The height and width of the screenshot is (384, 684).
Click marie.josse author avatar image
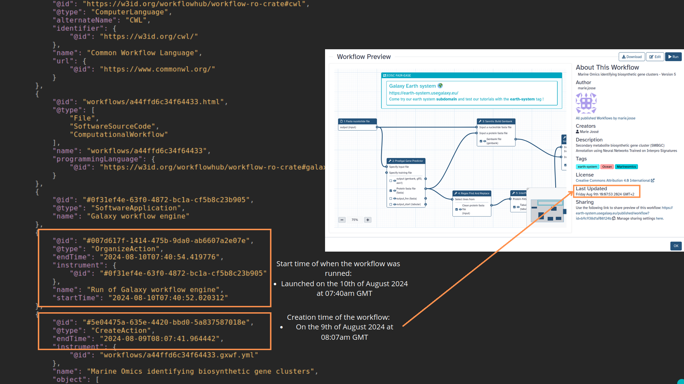point(586,103)
